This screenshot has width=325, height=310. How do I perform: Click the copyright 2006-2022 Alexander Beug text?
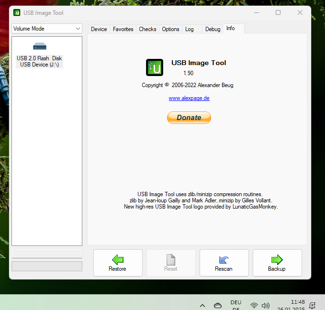[187, 85]
